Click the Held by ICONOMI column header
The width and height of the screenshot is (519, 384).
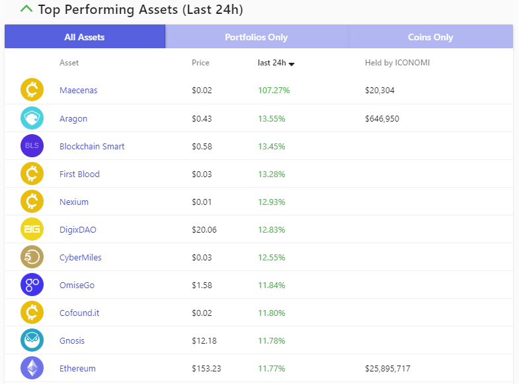pyautogui.click(x=398, y=63)
